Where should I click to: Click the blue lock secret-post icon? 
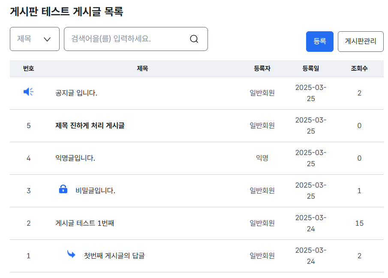(x=63, y=189)
